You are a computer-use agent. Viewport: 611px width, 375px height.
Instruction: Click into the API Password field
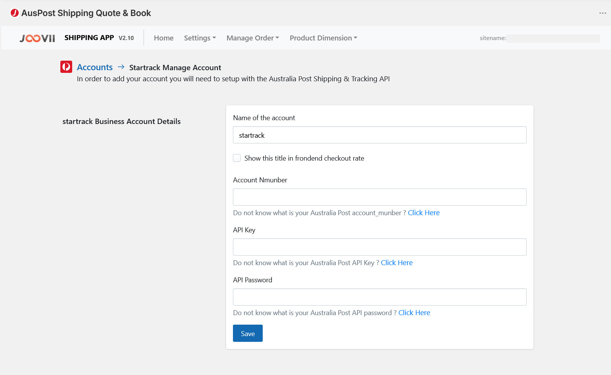point(380,297)
